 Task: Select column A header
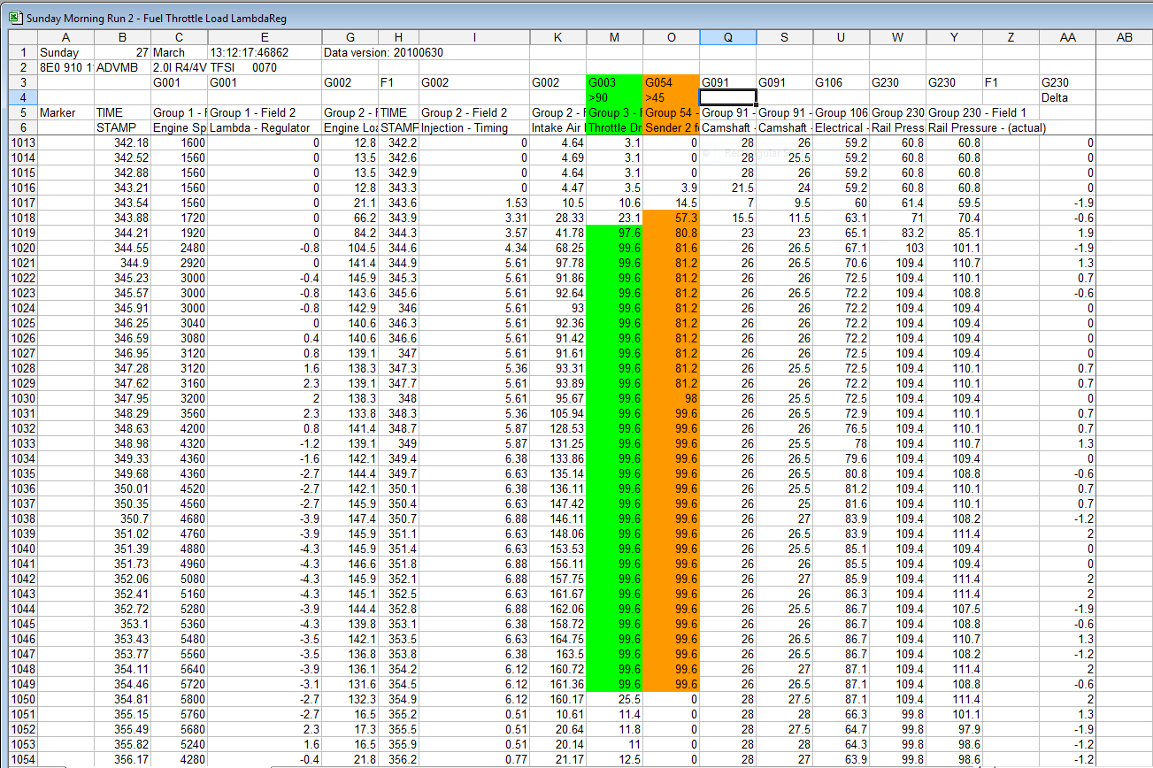[x=65, y=37]
